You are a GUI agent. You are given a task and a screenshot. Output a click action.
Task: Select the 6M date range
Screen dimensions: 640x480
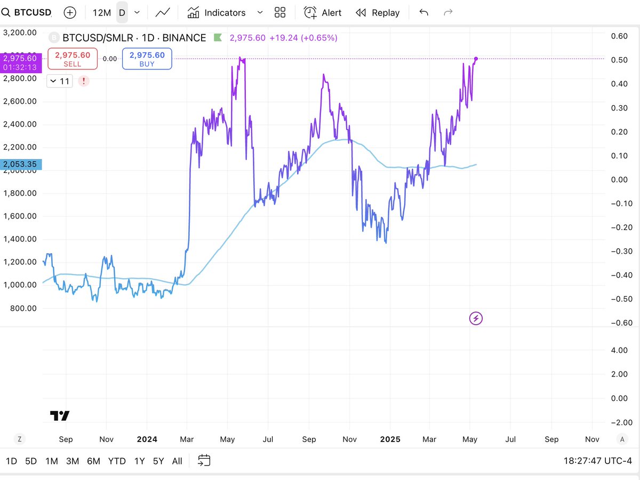[x=93, y=461]
